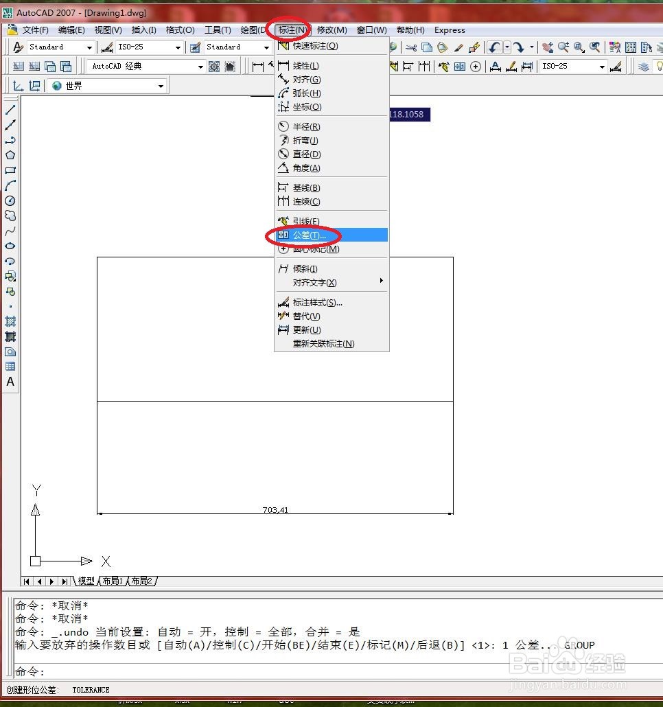Screen dimensions: 663x707
Task: Choose 半径(R) from the menu
Action: click(x=331, y=127)
